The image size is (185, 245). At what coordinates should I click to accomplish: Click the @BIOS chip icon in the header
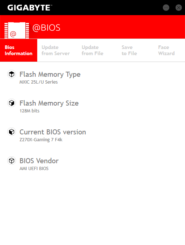(x=17, y=30)
